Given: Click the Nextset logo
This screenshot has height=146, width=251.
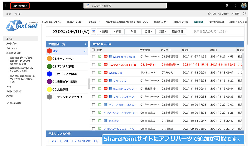Looking at the screenshot, I should [22, 25].
